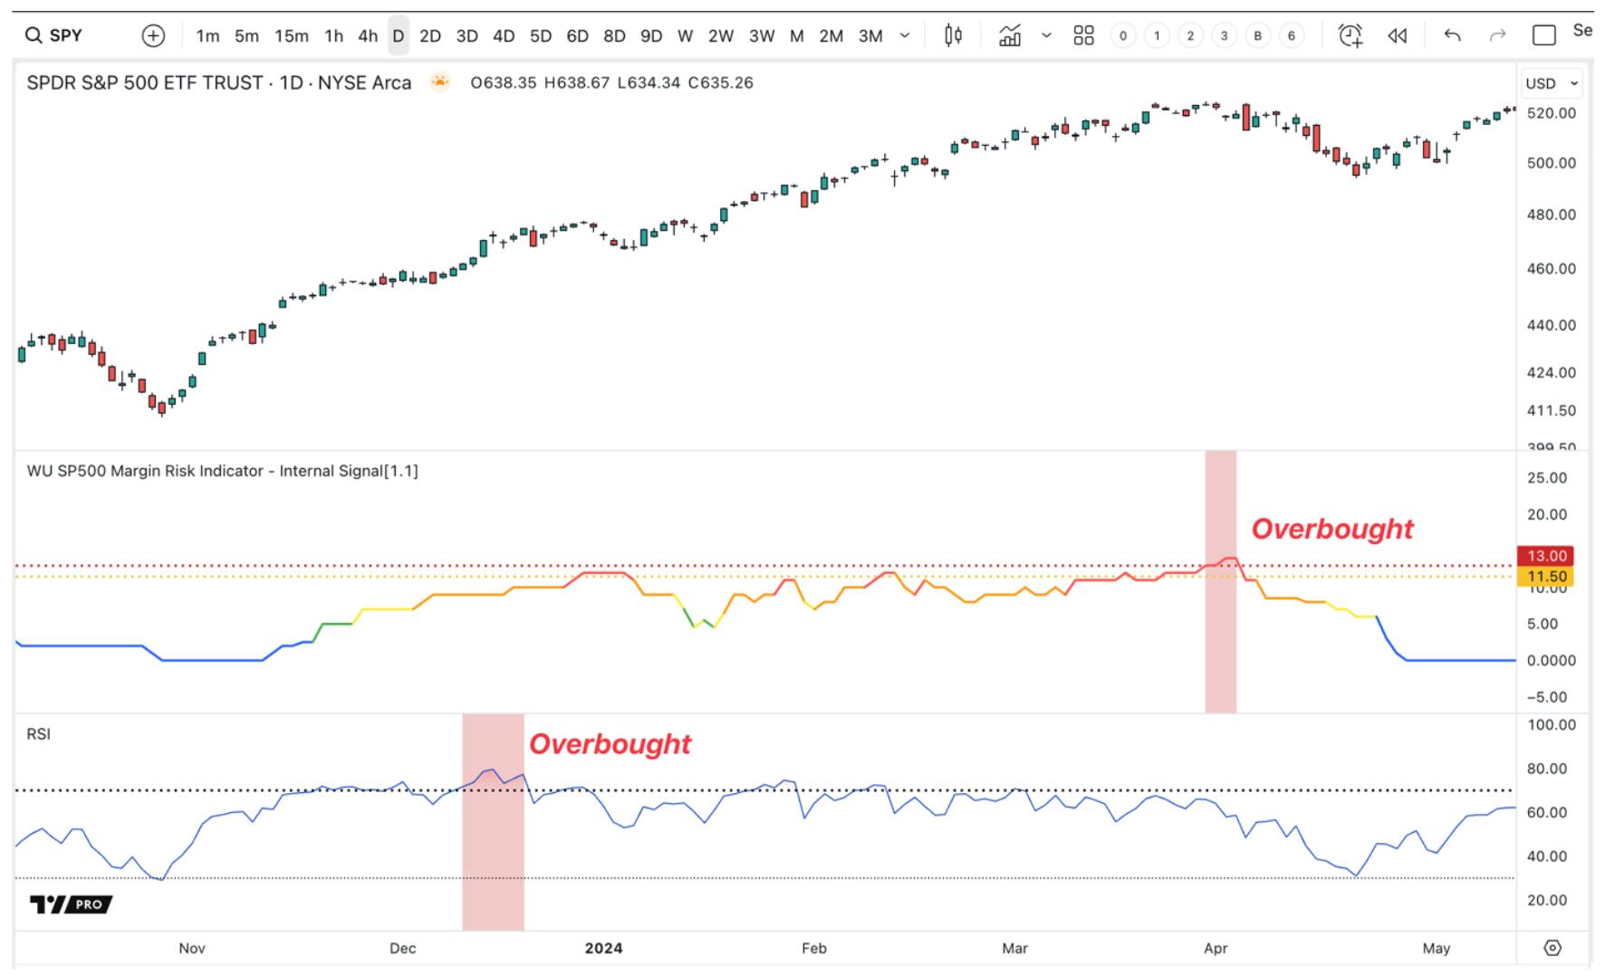
Task: Switch to the 4D timeframe
Action: tap(504, 36)
